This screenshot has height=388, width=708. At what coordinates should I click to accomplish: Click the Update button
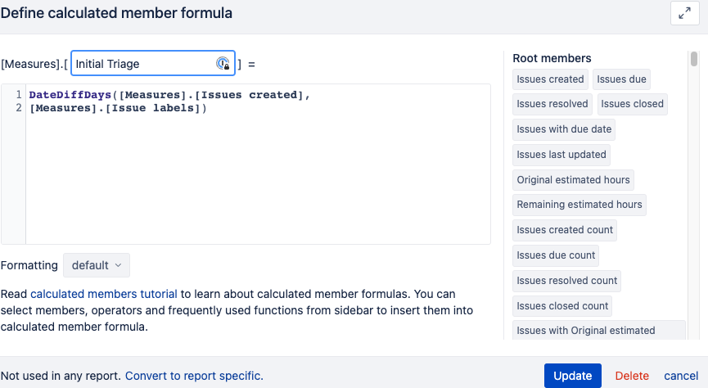(573, 376)
